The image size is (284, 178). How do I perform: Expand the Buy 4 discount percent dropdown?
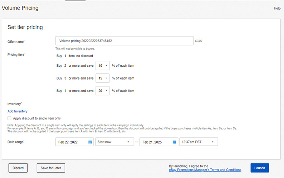(102, 91)
